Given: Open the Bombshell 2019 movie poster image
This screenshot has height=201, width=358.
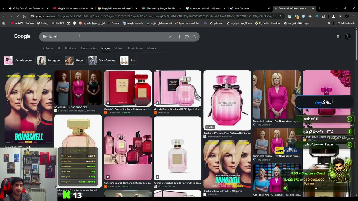Looking at the screenshot, I should click(x=28, y=107).
